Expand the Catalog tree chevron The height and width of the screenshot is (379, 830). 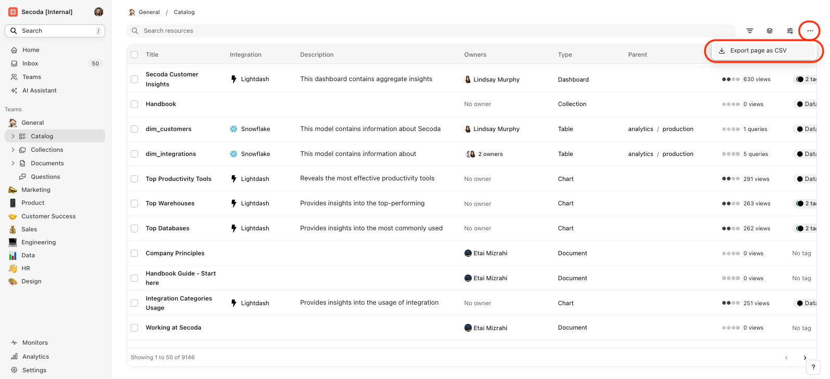[x=13, y=136]
